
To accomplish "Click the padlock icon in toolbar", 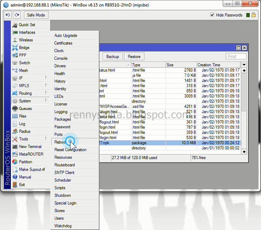I will click(x=254, y=15).
